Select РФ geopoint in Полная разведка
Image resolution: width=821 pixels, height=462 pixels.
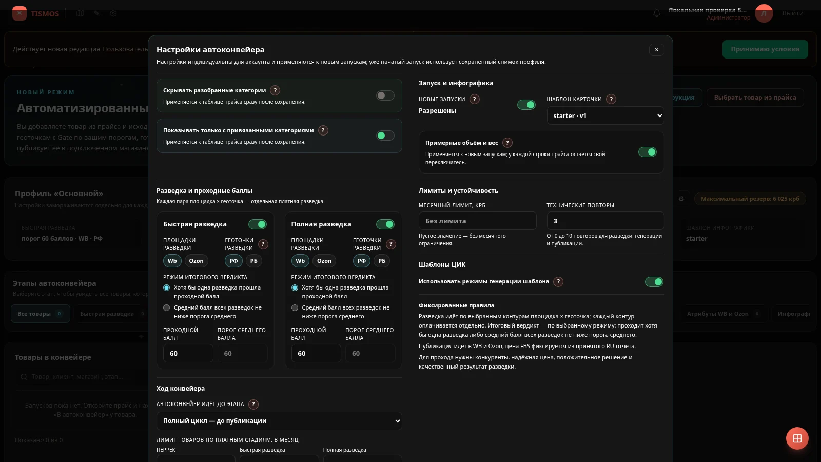362,261
